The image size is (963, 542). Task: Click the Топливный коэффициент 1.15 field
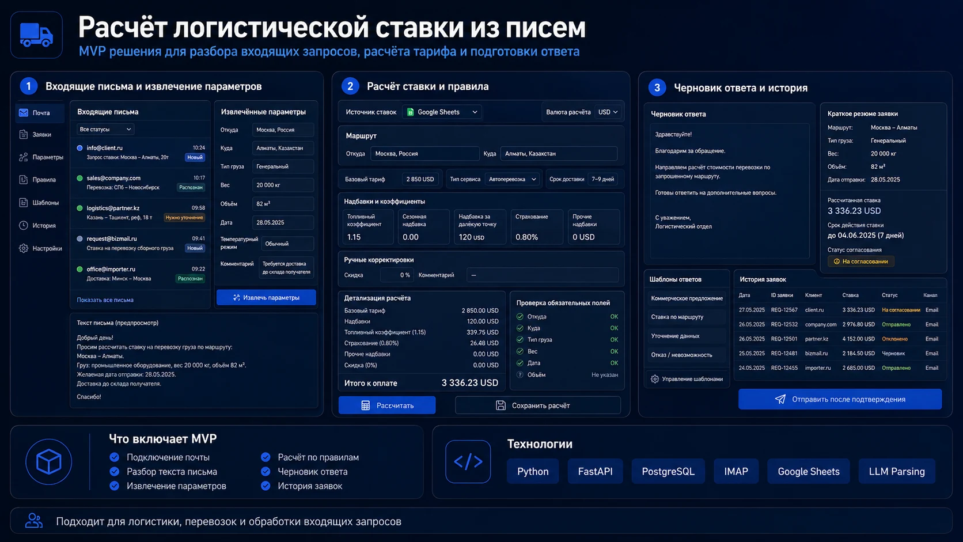pyautogui.click(x=367, y=227)
